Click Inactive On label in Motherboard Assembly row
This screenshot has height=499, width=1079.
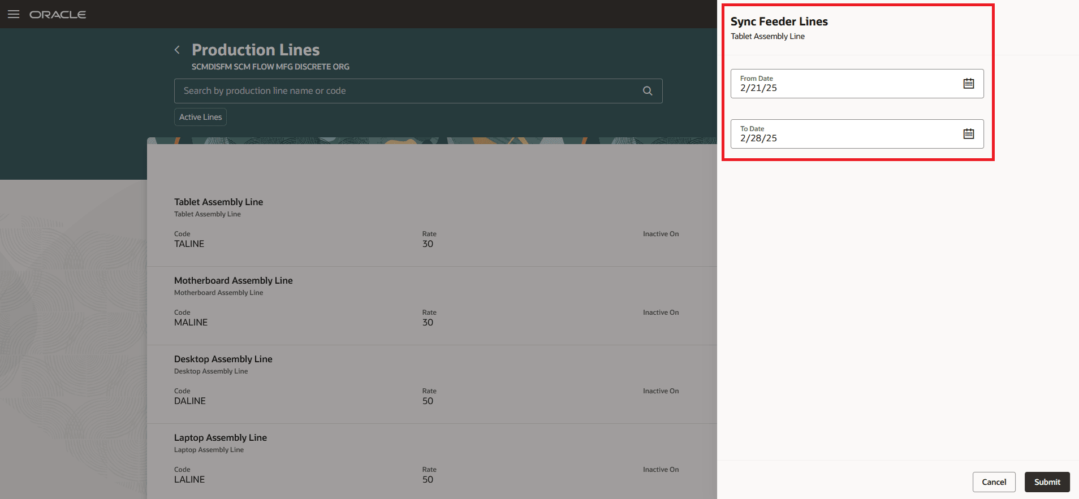click(661, 313)
